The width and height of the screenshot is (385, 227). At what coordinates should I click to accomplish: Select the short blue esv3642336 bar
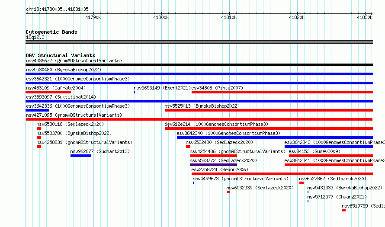[x=37, y=110]
